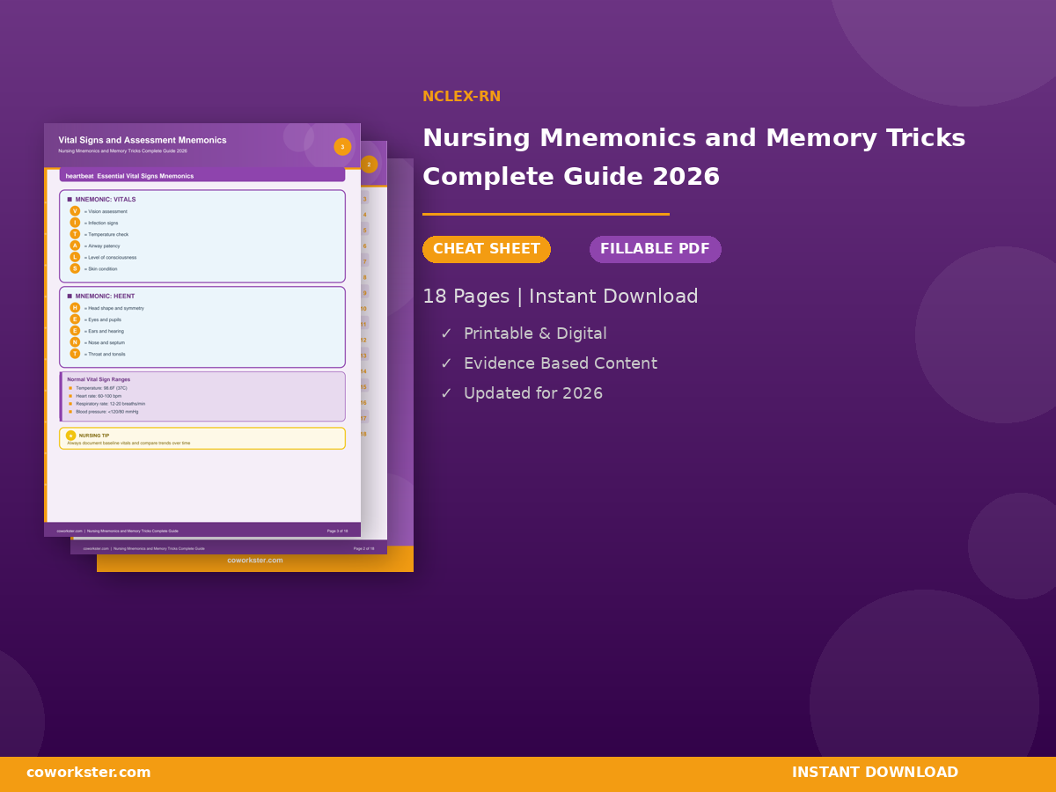Click the H circle for Head shape and symmetry
This screenshot has height=792, width=1056.
coord(75,308)
